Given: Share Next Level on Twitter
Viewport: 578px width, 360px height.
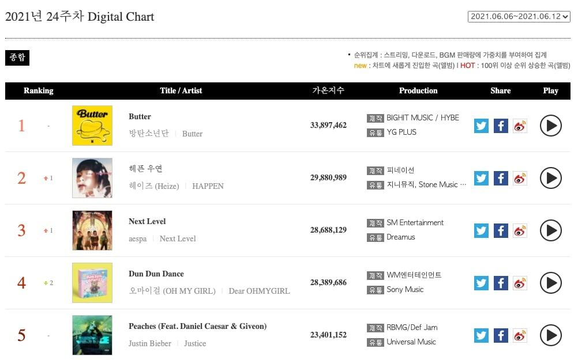Looking at the screenshot, I should pyautogui.click(x=481, y=230).
